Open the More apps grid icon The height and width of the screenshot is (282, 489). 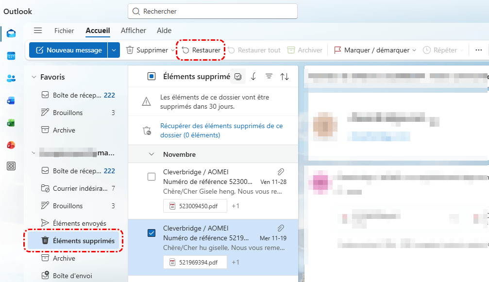point(11,166)
